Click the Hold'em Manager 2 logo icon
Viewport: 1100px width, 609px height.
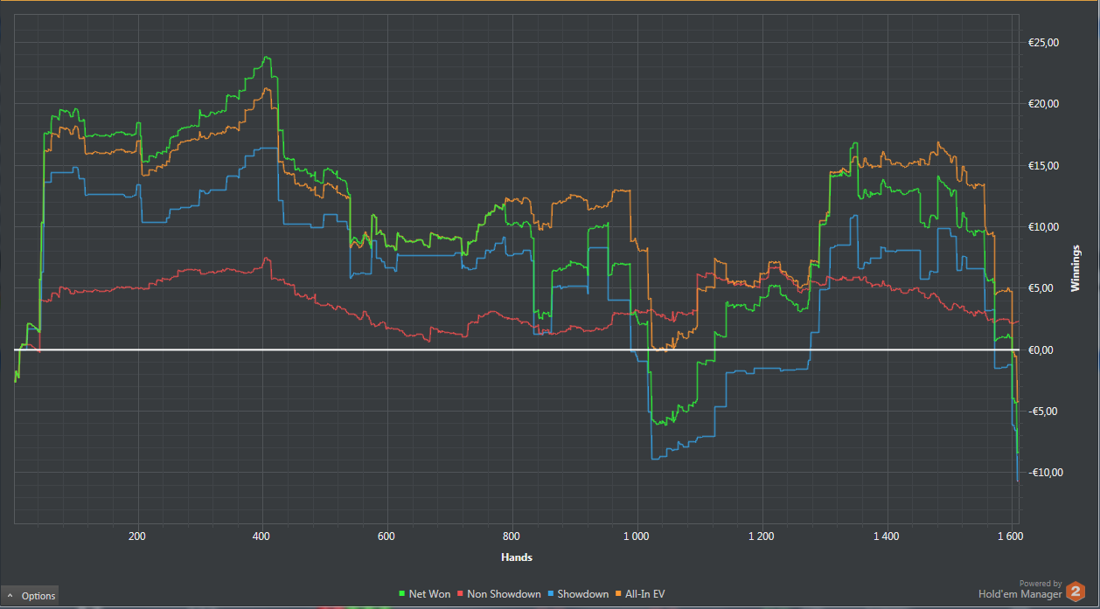(1077, 591)
